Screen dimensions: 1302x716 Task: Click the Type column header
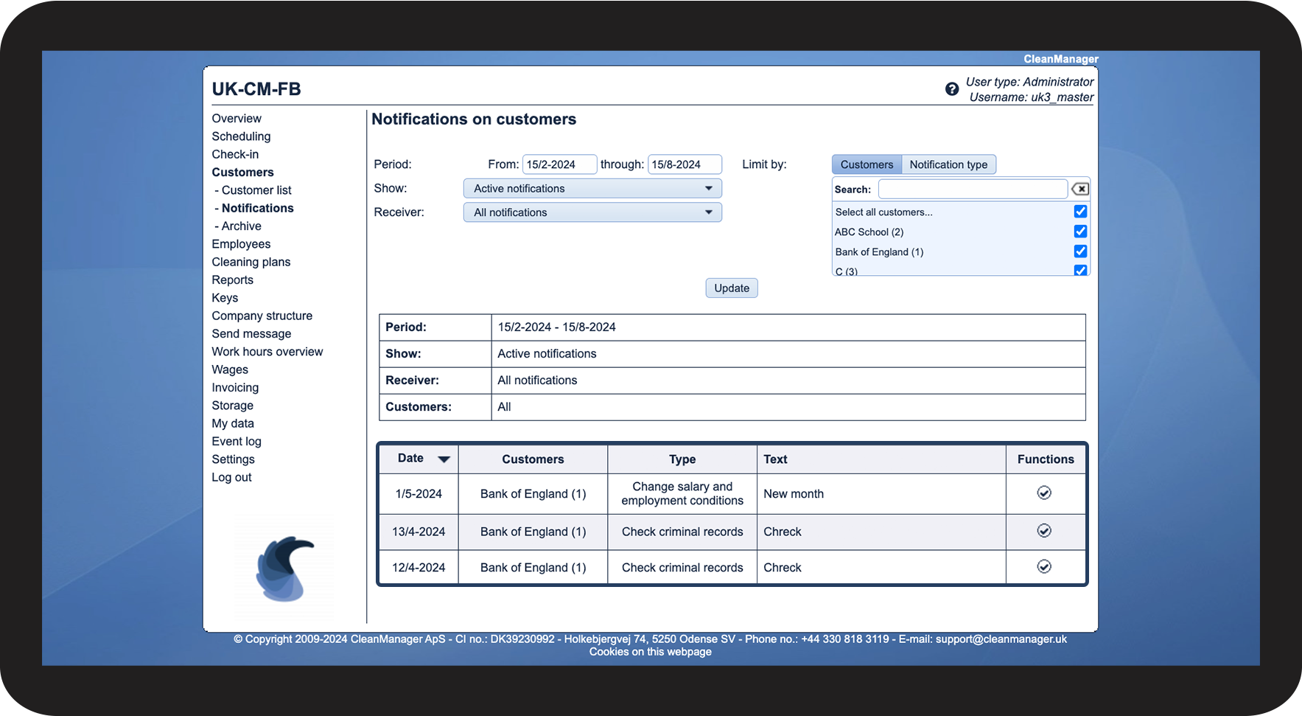pyautogui.click(x=682, y=459)
